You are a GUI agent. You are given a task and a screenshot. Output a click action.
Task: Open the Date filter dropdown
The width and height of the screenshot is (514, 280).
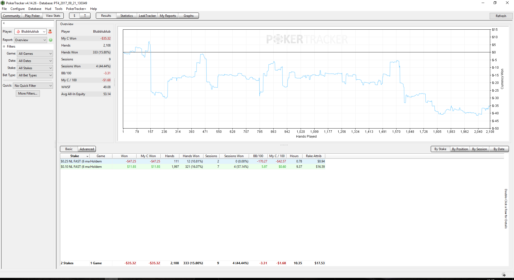[35, 61]
